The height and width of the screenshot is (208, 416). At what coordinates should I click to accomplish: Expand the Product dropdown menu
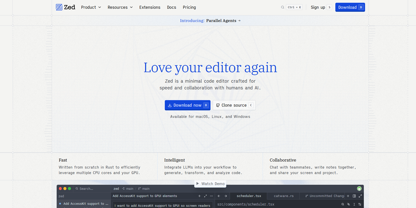91,7
